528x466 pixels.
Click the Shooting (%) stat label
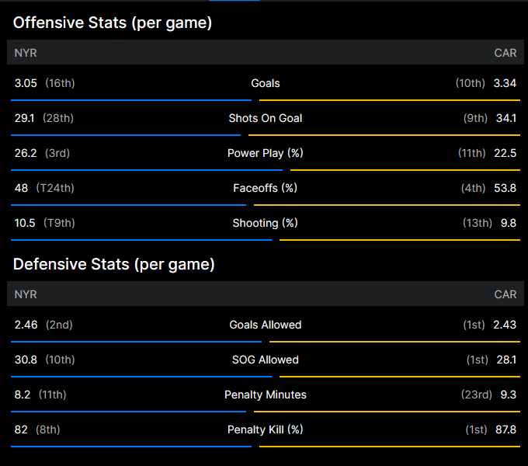click(266, 223)
